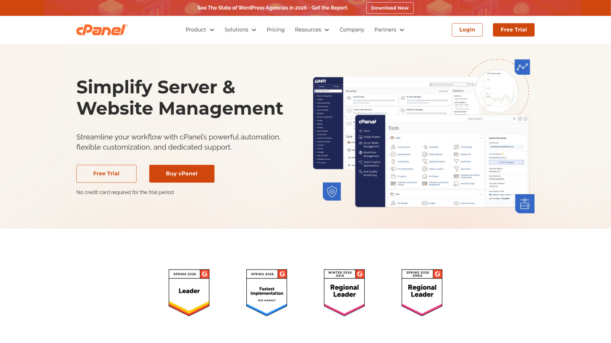
Task: Click the G2 Fastest Implementation Mid-Market badge
Action: [267, 292]
